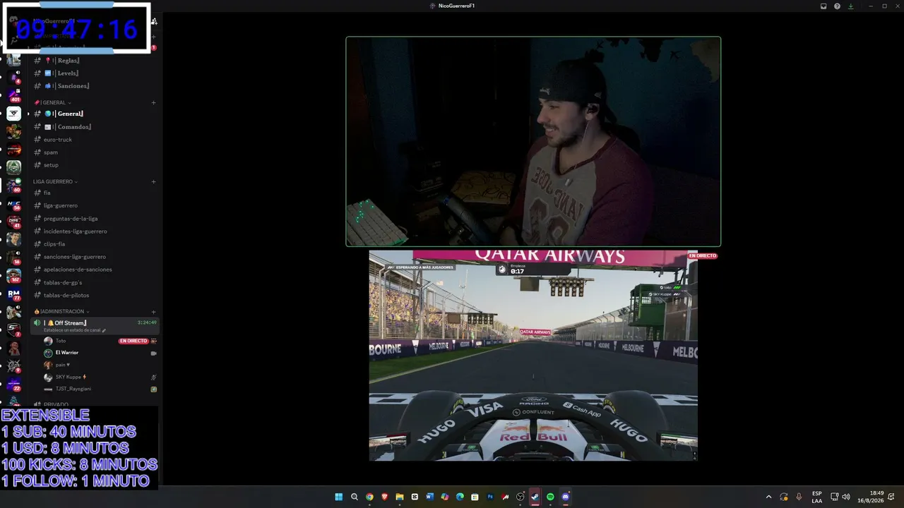Image resolution: width=904 pixels, height=508 pixels.
Task: Switch to Steam in the taskbar
Action: tap(535, 497)
